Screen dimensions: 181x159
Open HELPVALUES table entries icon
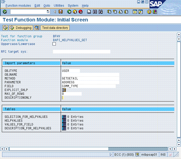coord(64,121)
